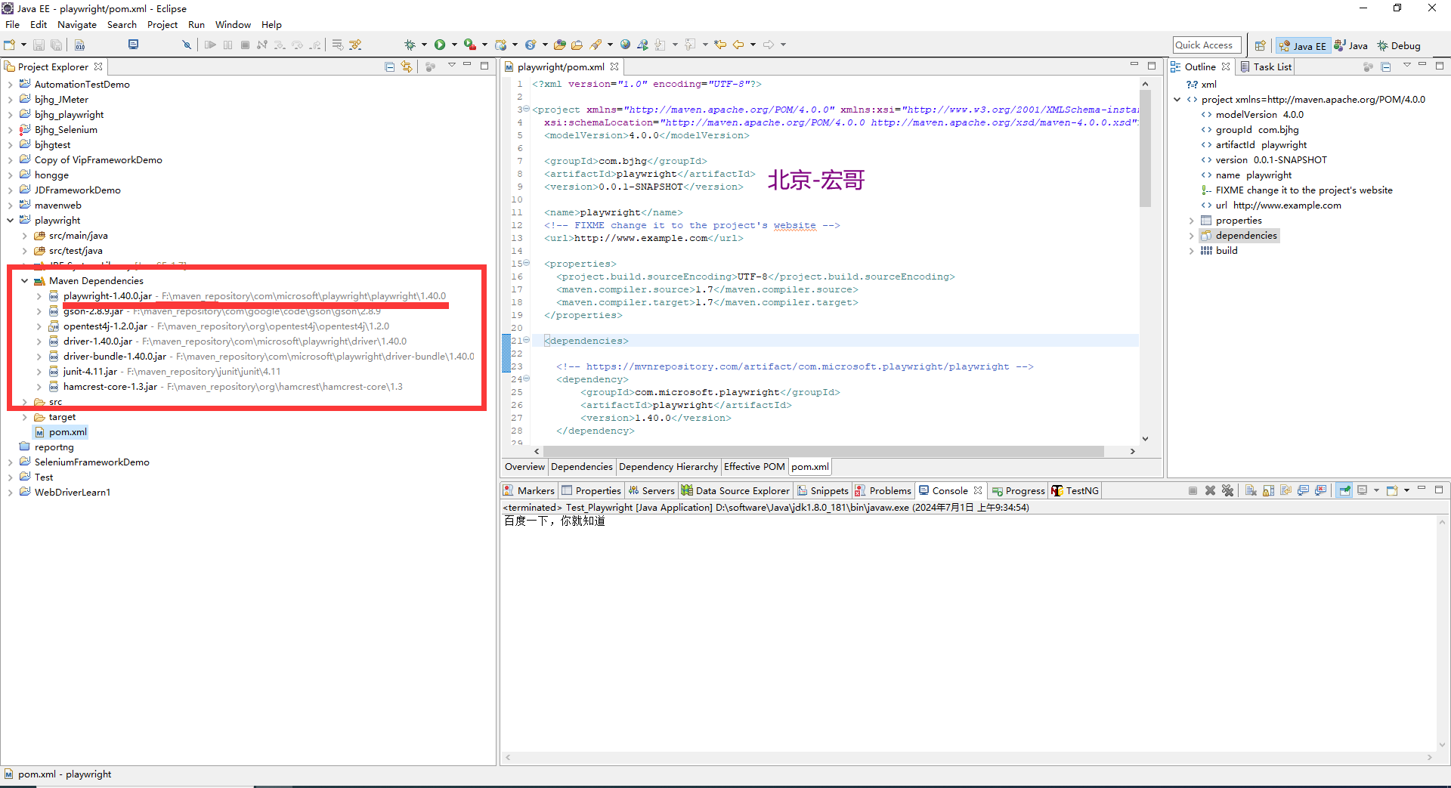Screen dimensions: 1451x788
Task: Click the Open Type icon in toolbar
Action: (x=559, y=45)
